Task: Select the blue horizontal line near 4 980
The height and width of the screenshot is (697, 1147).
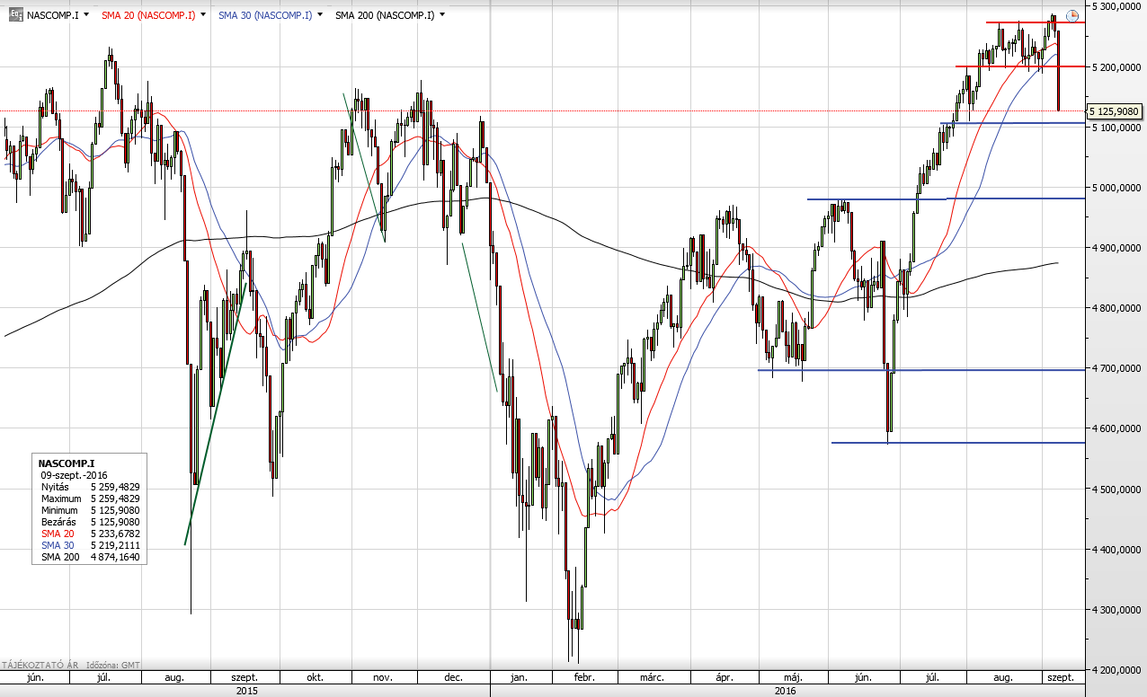Action: [x=947, y=199]
